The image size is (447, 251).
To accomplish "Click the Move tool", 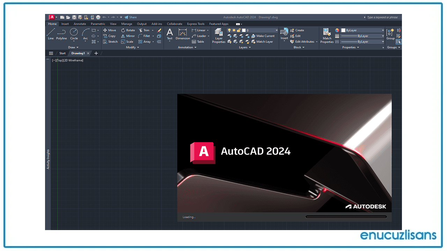I will coord(109,30).
